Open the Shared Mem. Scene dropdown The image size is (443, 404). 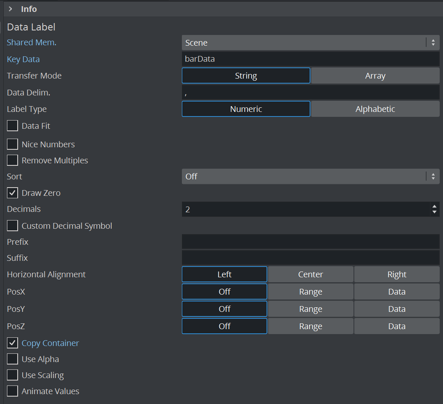(310, 42)
